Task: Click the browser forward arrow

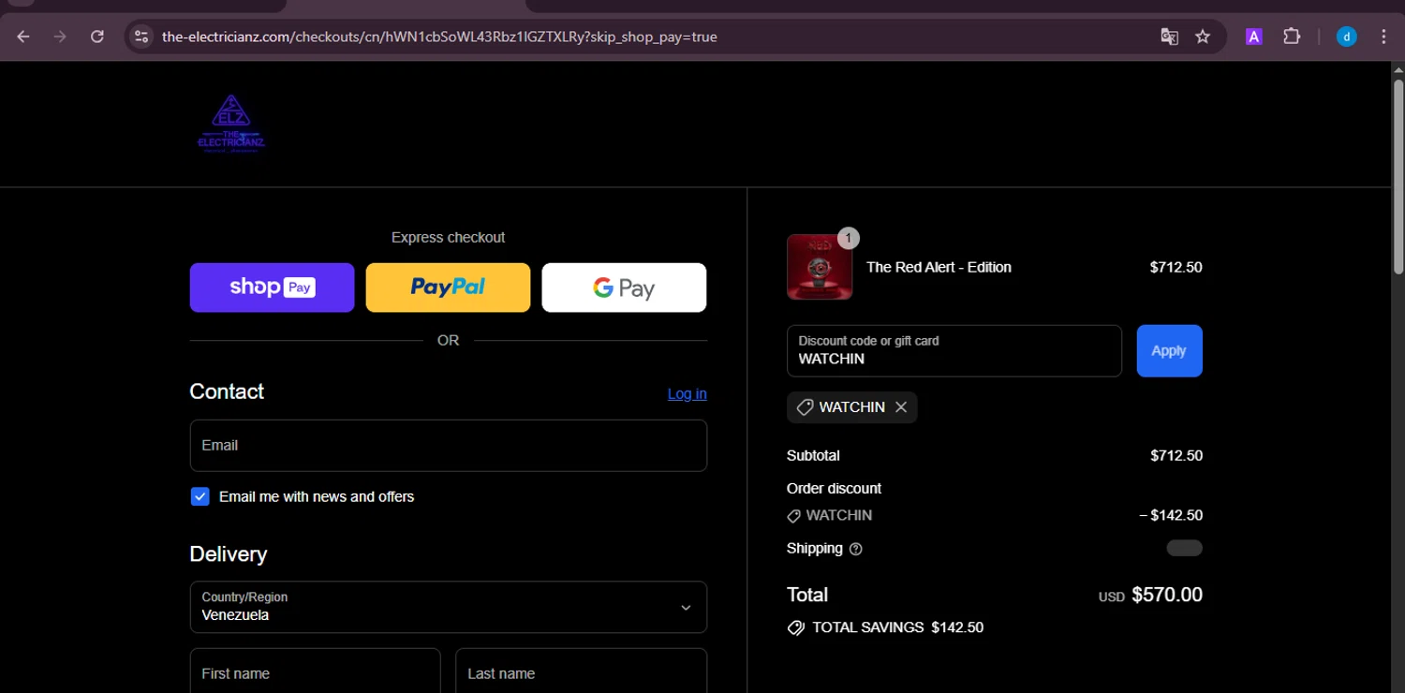Action: (60, 37)
